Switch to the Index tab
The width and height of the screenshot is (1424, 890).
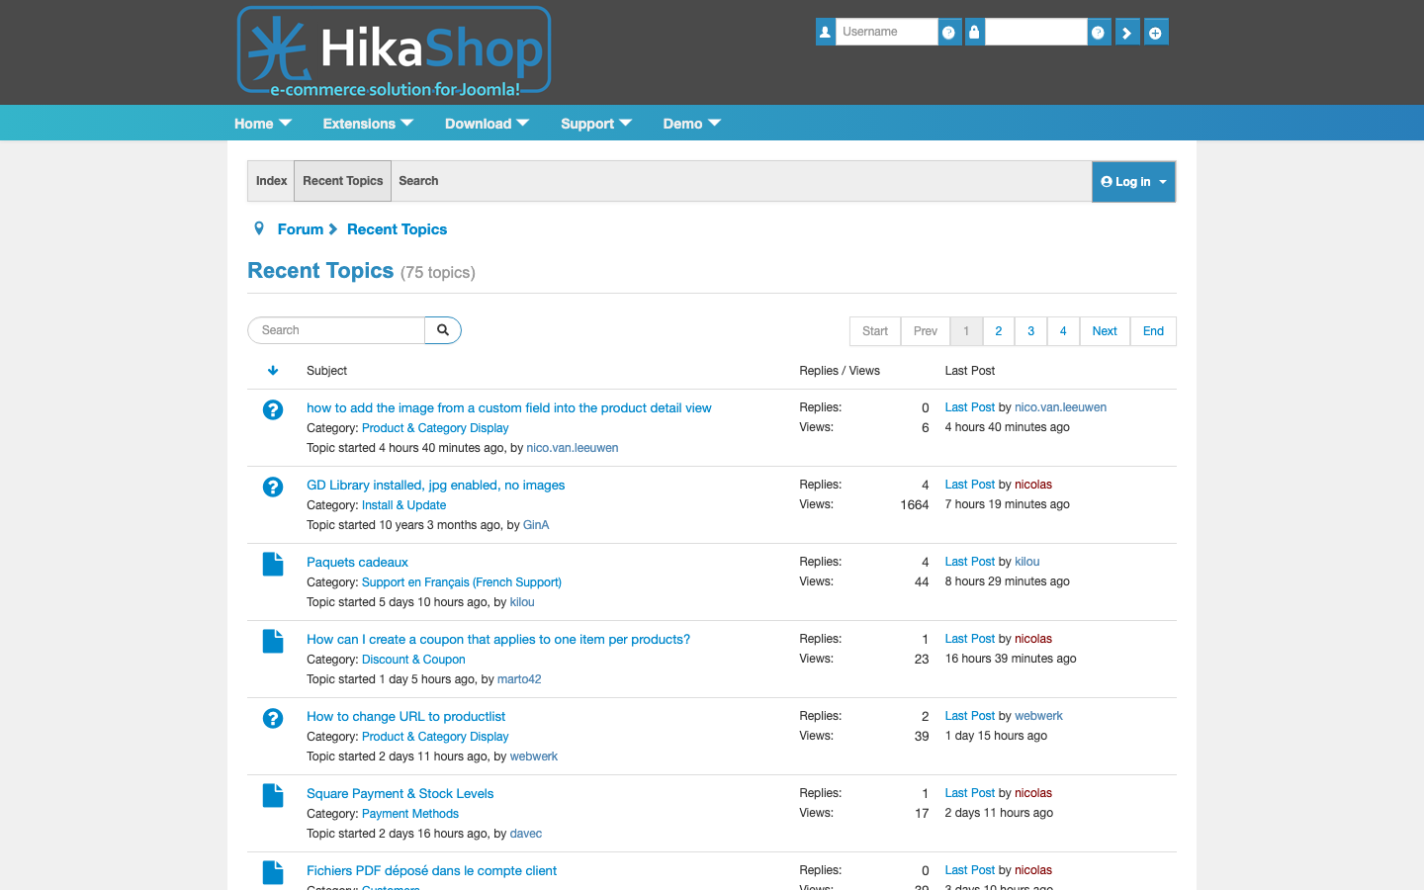271,181
